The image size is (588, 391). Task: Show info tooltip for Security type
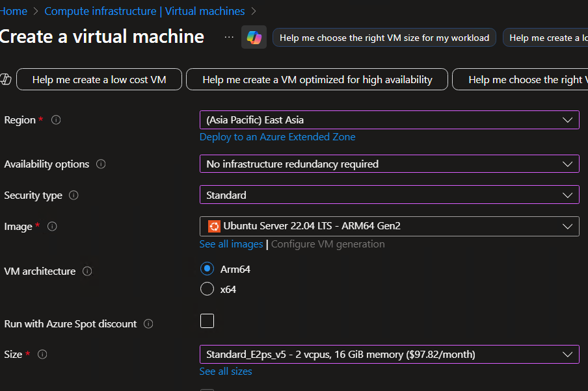73,195
